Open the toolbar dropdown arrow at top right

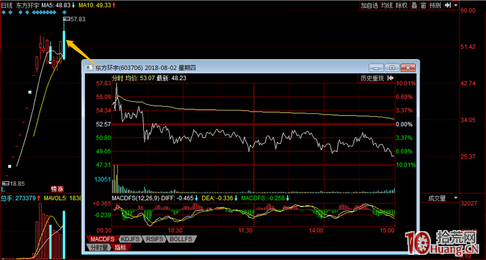pyautogui.click(x=455, y=5)
